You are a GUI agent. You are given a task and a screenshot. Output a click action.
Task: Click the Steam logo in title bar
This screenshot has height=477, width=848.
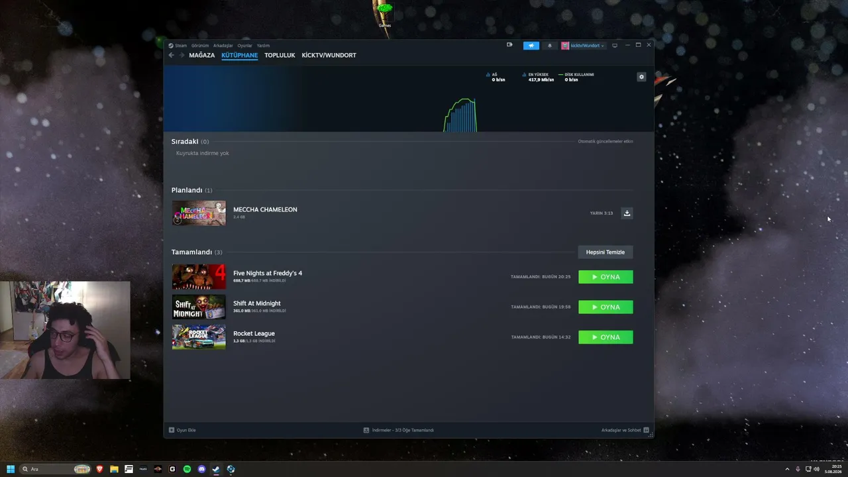[x=171, y=46]
